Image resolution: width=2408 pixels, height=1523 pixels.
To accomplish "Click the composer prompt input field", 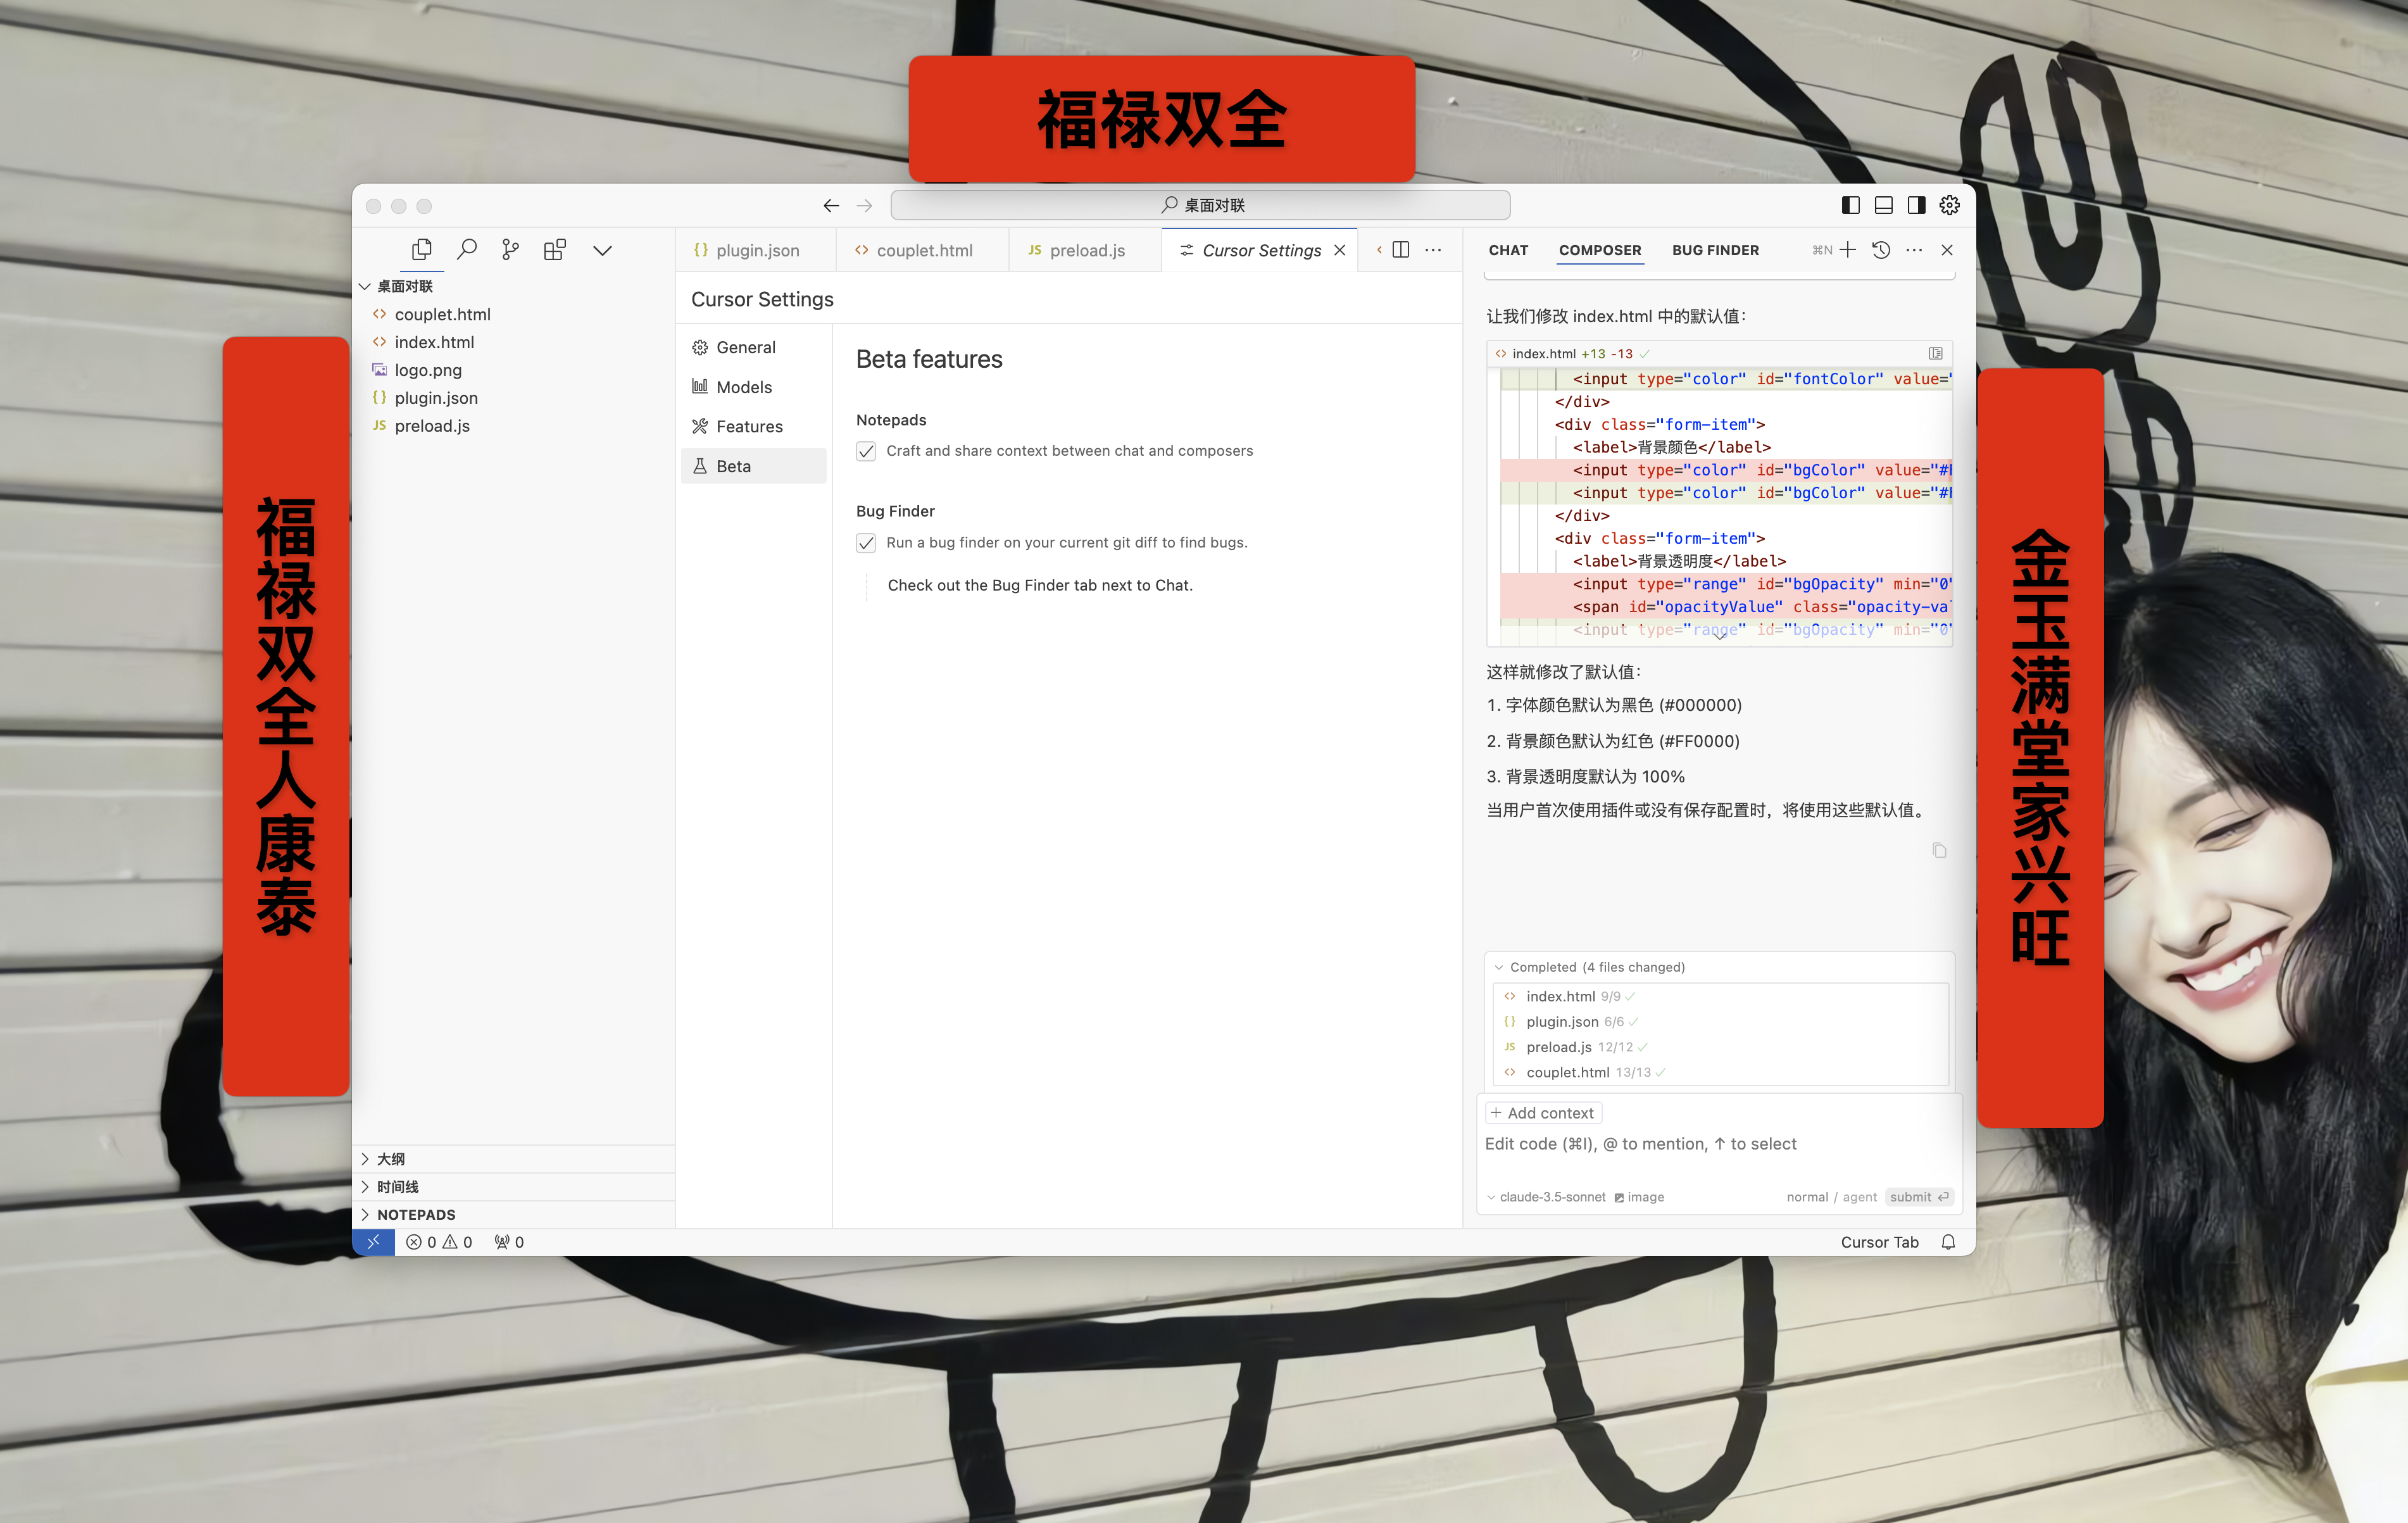I will (x=1718, y=1144).
